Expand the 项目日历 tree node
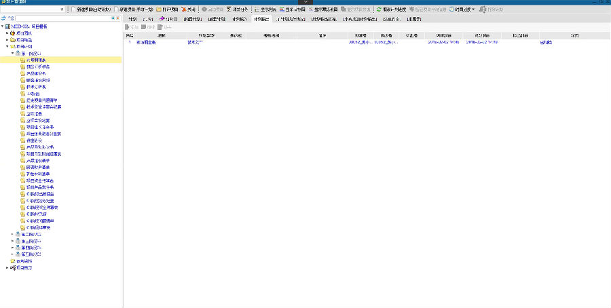611x308 pixels. pyautogui.click(x=7, y=268)
